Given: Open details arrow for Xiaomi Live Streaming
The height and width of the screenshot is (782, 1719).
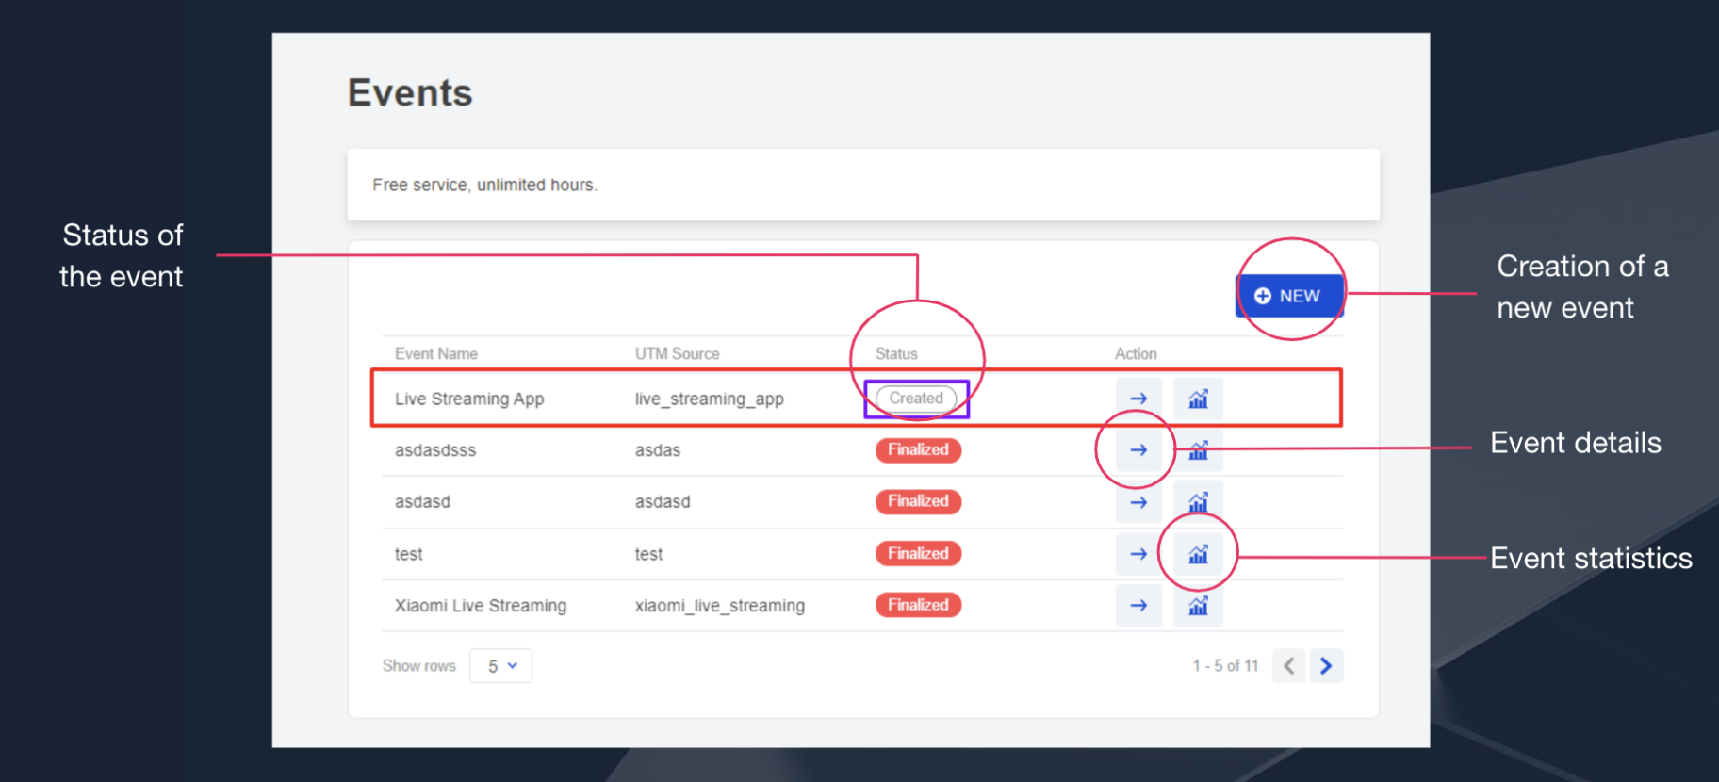Looking at the screenshot, I should pyautogui.click(x=1138, y=606).
